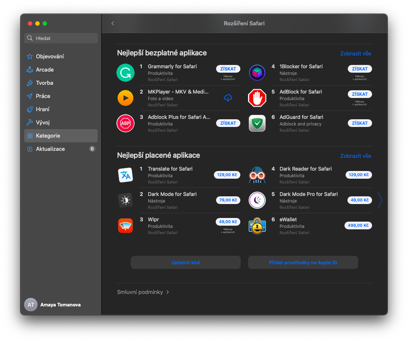This screenshot has height=342, width=408.
Task: Focus the Hledat search field
Action: click(x=61, y=38)
